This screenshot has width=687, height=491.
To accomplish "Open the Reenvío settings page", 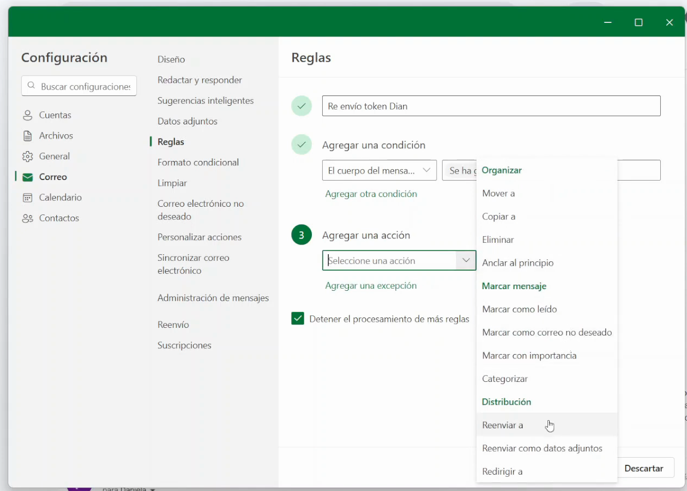I will pos(173,325).
